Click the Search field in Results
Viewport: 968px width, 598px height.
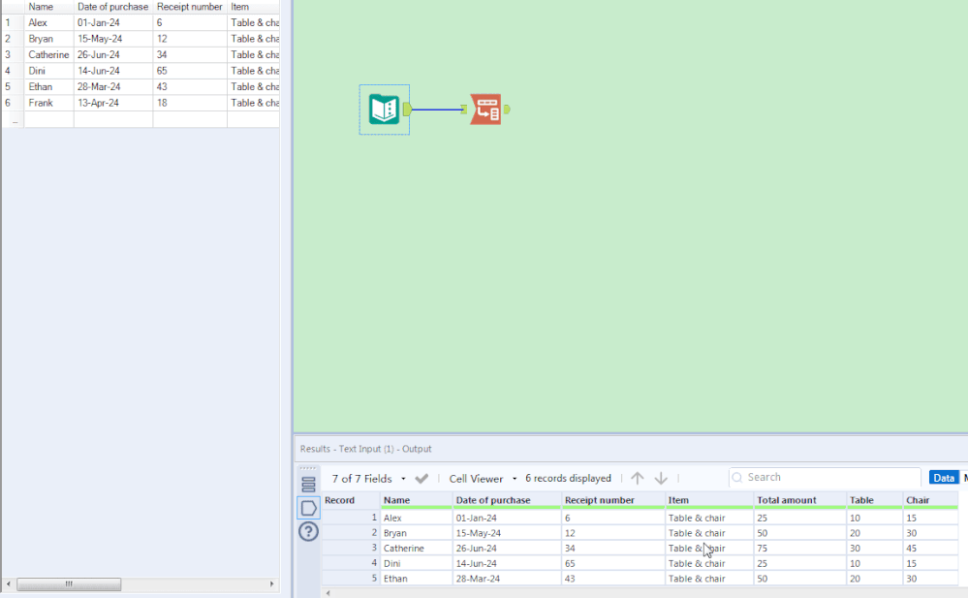825,478
